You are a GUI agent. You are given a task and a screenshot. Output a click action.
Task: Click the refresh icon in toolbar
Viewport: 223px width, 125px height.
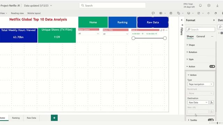[208, 13]
